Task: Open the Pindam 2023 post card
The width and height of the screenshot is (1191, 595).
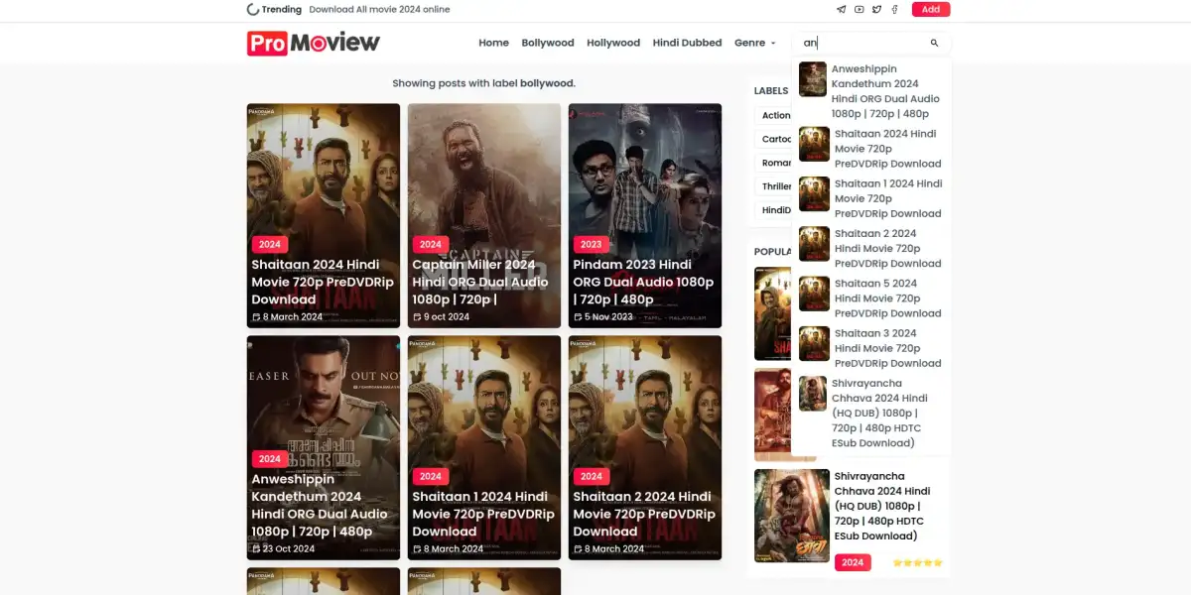Action: (x=645, y=216)
